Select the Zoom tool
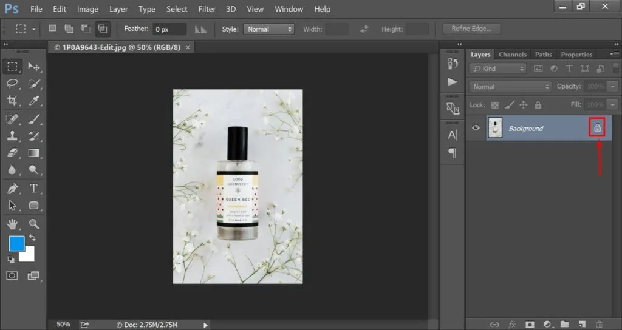 point(34,224)
